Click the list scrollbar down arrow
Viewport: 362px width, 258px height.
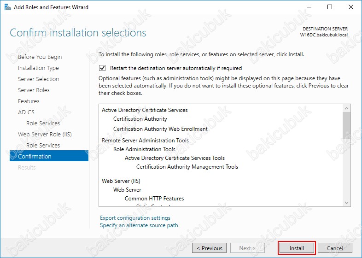click(346, 203)
